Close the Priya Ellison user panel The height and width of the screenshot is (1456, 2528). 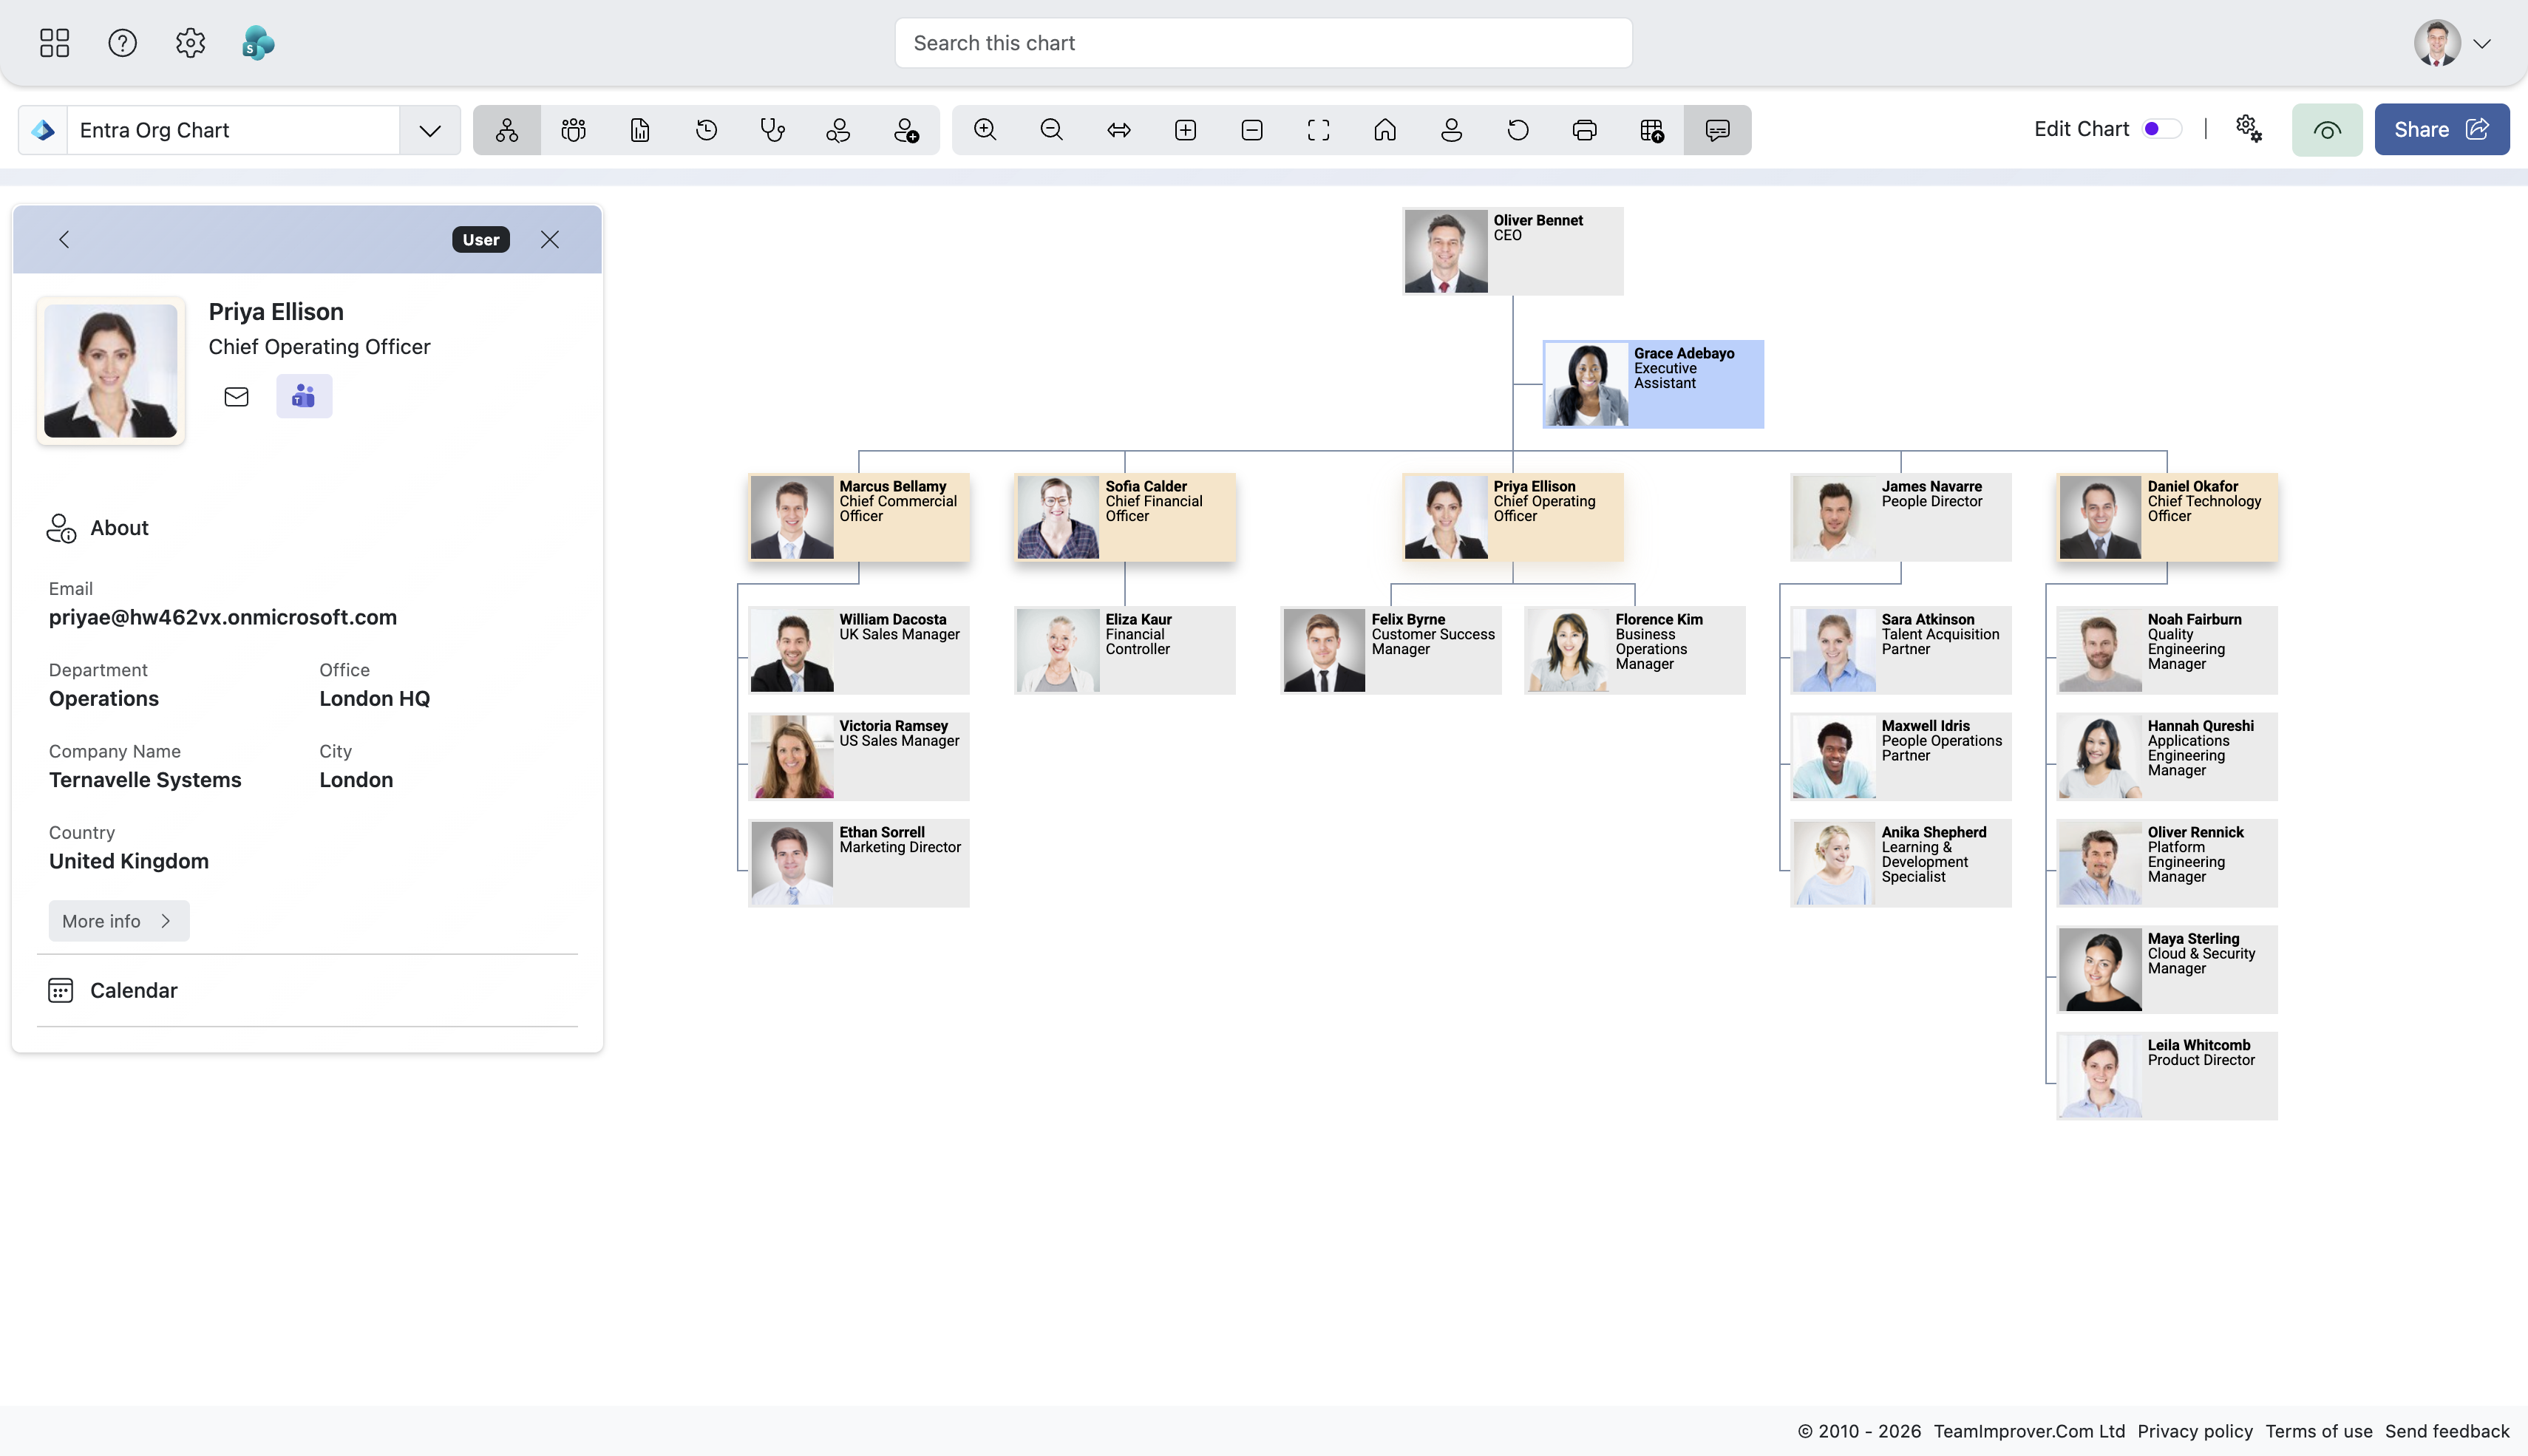point(550,239)
